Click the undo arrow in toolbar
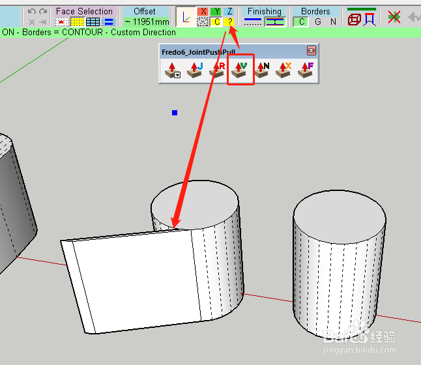Screen dimensions: 421x365 pos(32,12)
